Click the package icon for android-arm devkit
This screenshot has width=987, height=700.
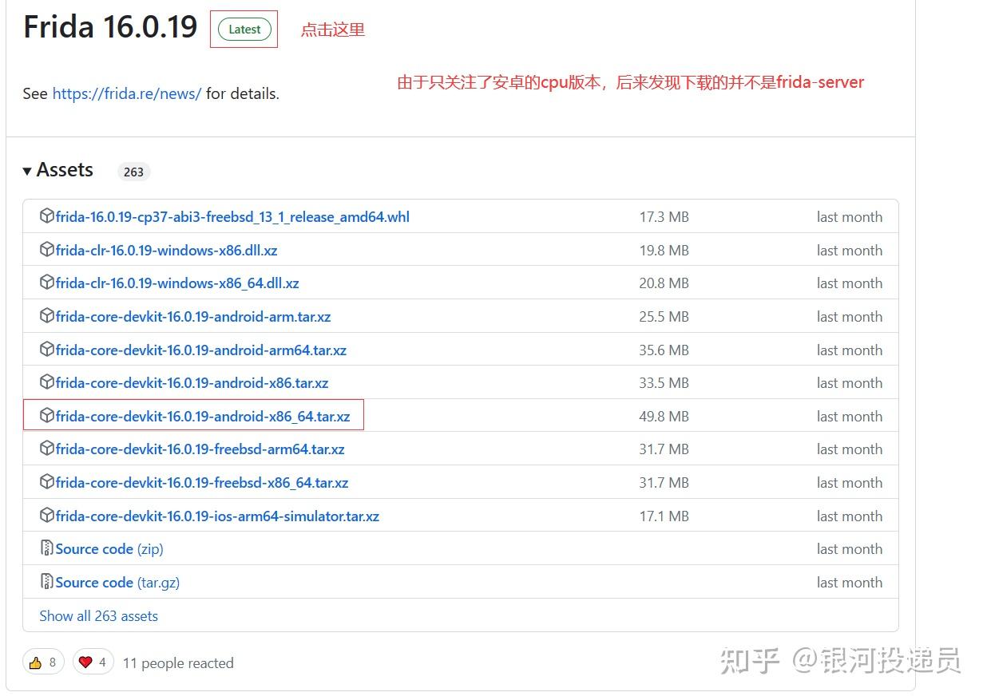[x=48, y=316]
